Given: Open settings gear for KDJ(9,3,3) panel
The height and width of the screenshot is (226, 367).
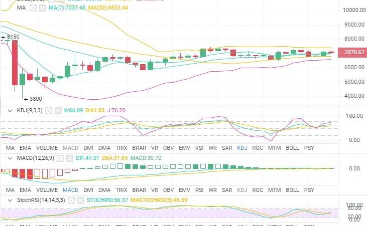Looking at the screenshot, I should [49, 111].
